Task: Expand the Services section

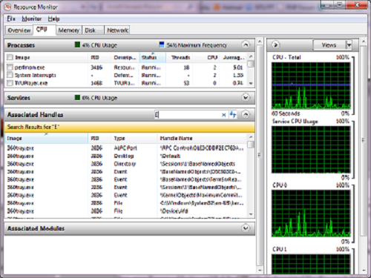Action: [246, 98]
